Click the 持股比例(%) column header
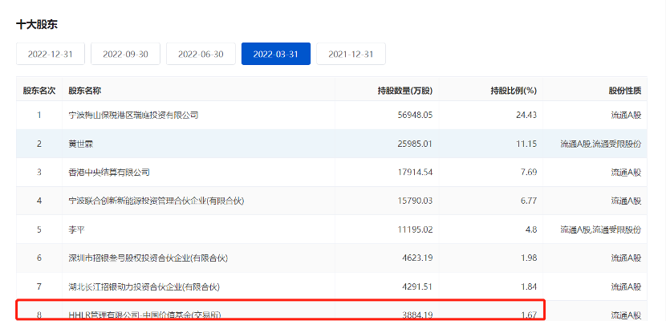 514,91
